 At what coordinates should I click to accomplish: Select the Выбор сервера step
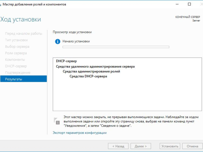17,47
